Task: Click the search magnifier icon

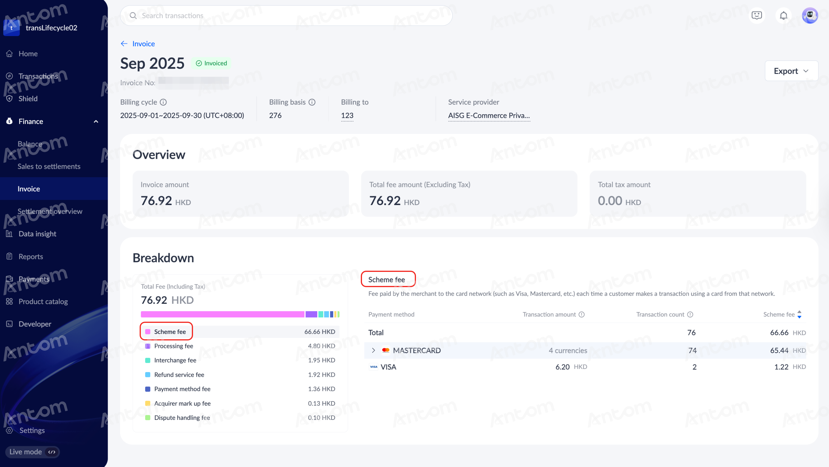Action: 133,16
